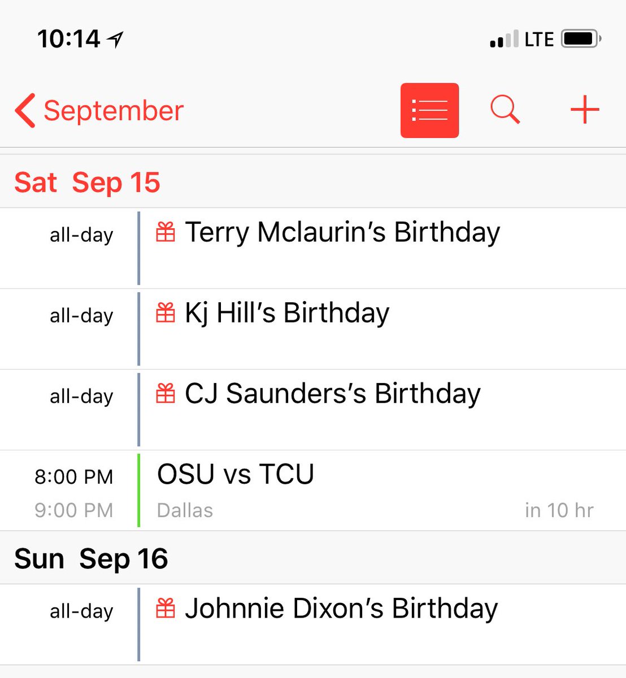Click gift icon beside Terry Mclaurin's Birthday

point(165,232)
